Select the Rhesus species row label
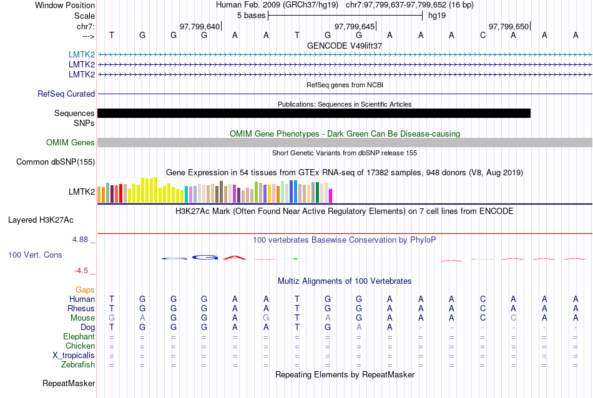The image size is (593, 398). pyautogui.click(x=81, y=308)
